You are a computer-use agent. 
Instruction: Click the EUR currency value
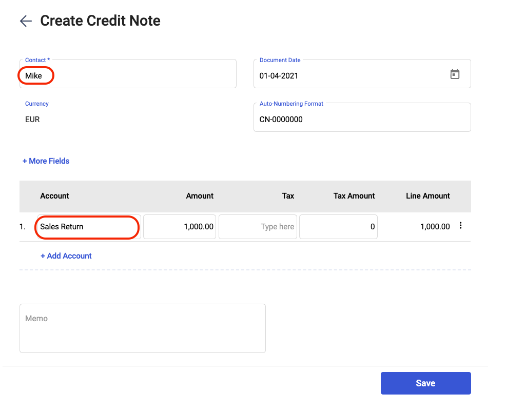coord(33,120)
